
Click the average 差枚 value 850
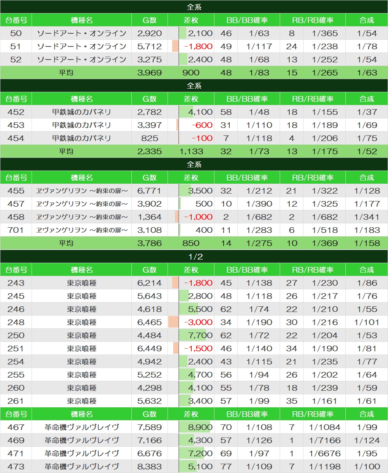click(191, 243)
